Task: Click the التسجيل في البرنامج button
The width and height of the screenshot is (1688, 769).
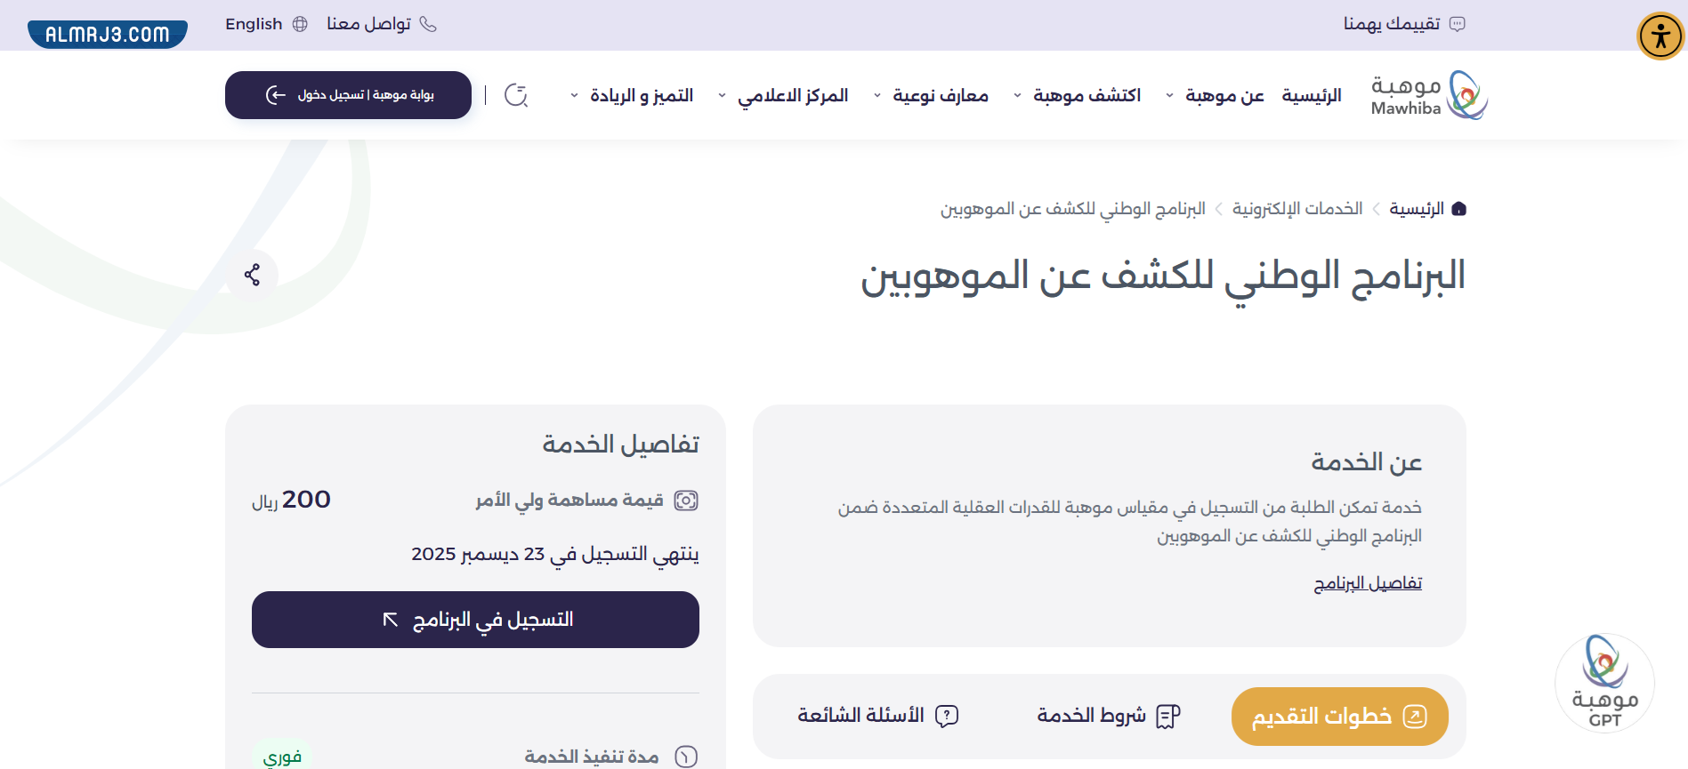Action: coord(475,620)
